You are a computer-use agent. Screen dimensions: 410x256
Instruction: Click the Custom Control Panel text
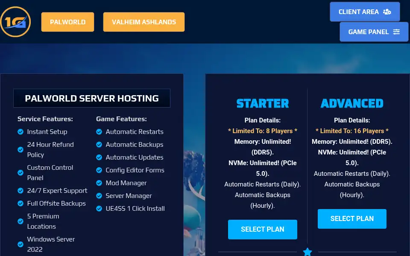[50, 173]
